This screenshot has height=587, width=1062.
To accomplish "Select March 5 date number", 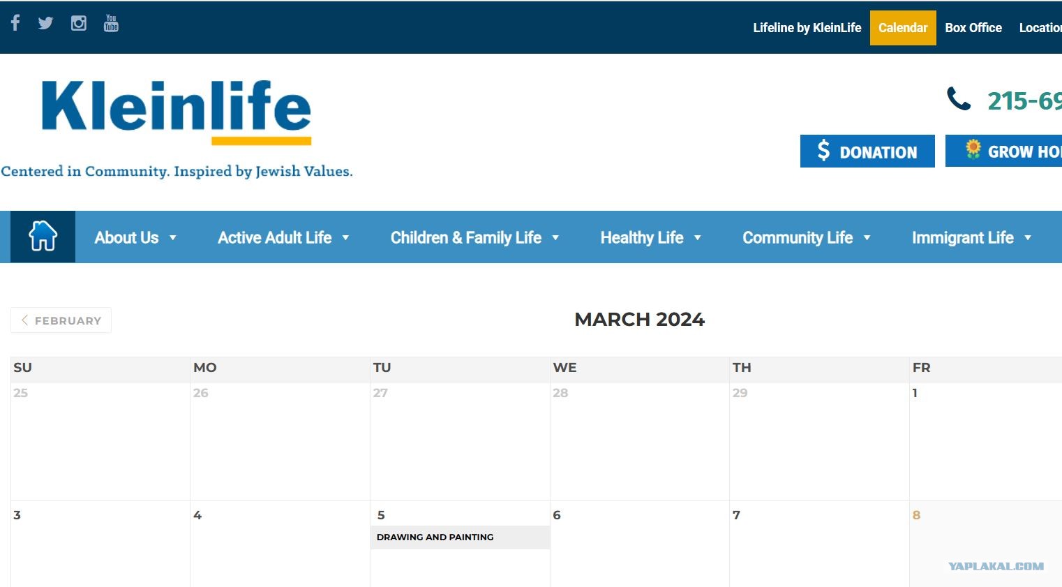I will pyautogui.click(x=381, y=515).
